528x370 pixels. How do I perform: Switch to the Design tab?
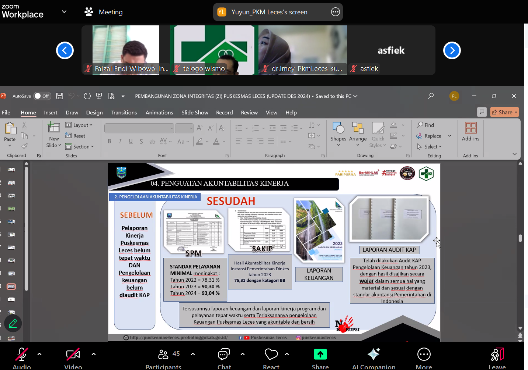pos(94,113)
